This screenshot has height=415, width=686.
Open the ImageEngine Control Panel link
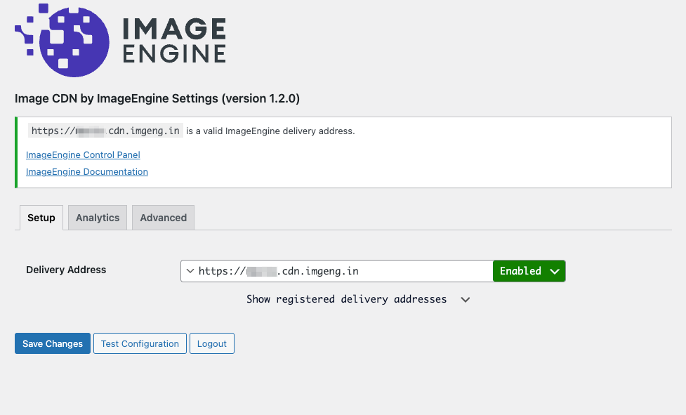pos(83,154)
